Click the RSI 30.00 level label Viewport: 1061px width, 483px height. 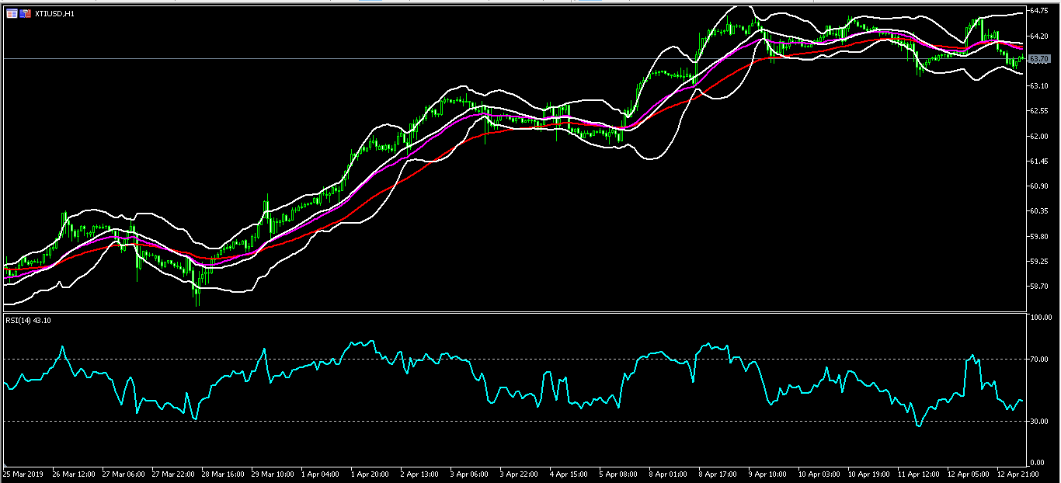tap(1039, 422)
